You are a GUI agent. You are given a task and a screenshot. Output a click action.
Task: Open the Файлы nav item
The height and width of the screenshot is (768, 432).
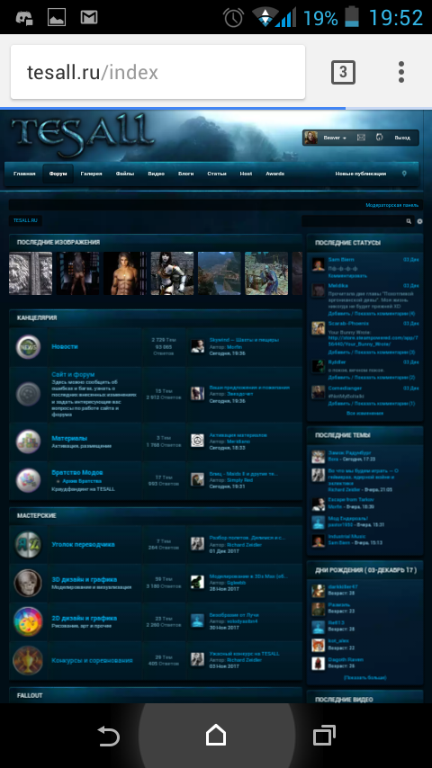pyautogui.click(x=125, y=174)
